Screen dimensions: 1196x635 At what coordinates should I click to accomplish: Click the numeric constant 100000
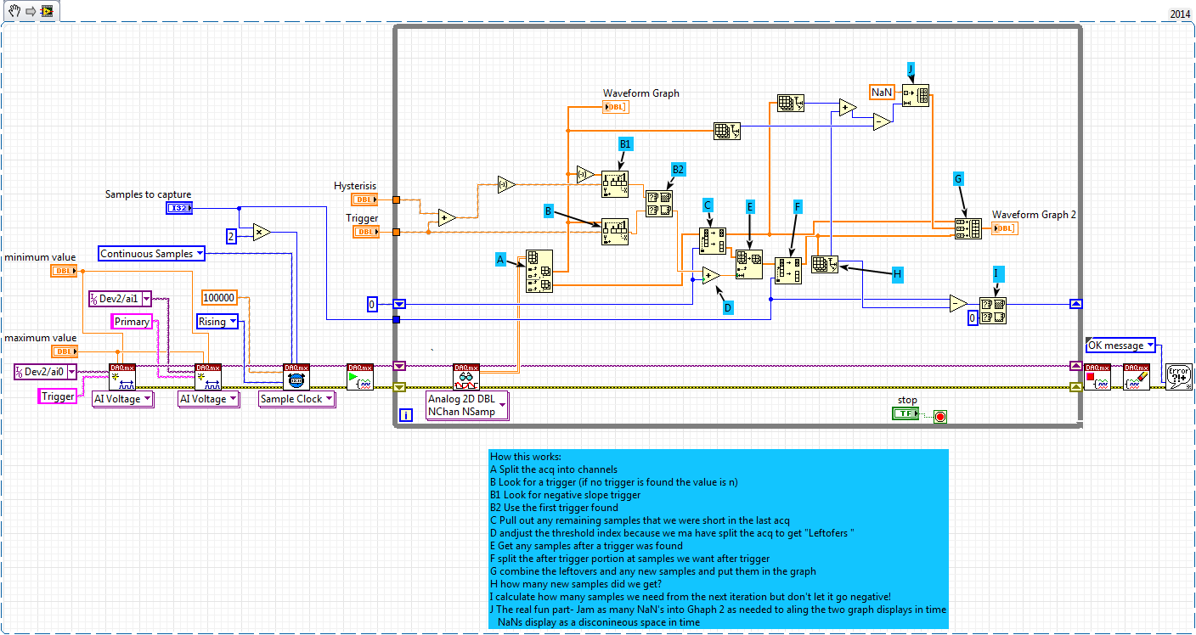[x=220, y=297]
